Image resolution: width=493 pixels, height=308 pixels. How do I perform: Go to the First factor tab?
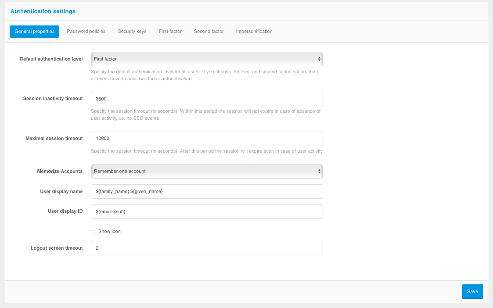click(170, 32)
